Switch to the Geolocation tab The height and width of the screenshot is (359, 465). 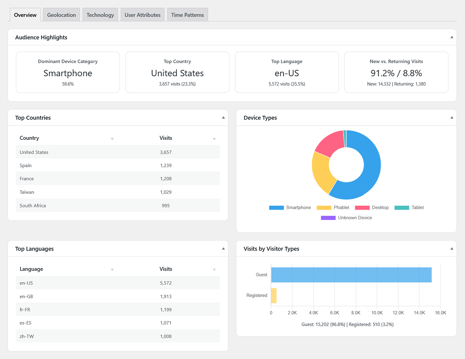pyautogui.click(x=61, y=15)
